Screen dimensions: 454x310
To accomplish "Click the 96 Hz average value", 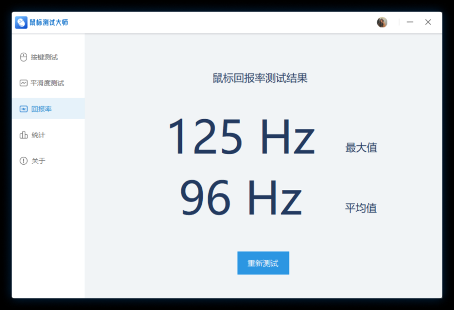I will (x=241, y=197).
